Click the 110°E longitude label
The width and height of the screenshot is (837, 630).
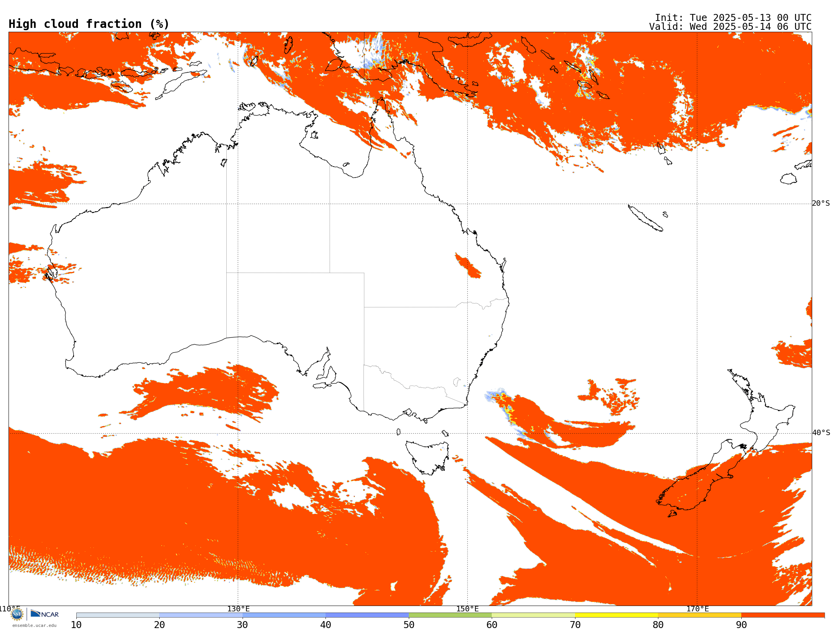tap(10, 609)
